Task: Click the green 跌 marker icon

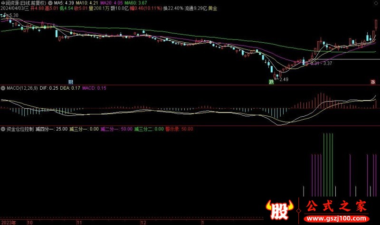Action: coord(272,82)
